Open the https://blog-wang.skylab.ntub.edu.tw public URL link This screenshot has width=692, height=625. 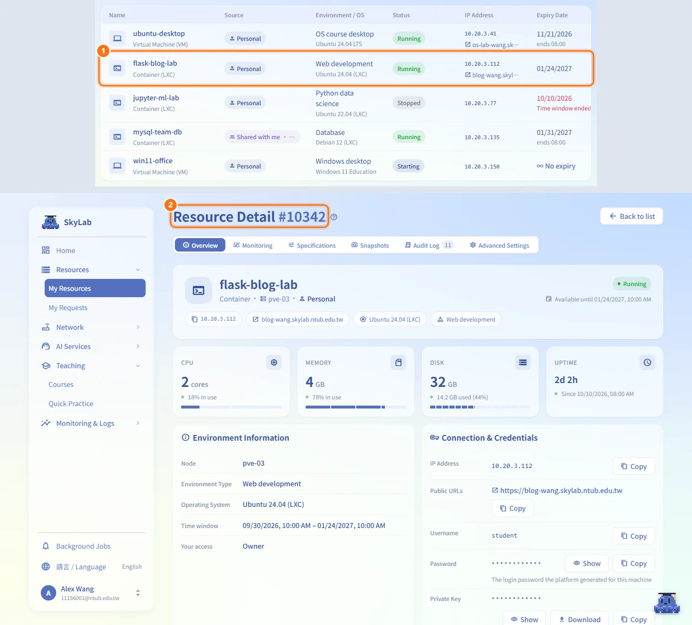[x=557, y=491]
